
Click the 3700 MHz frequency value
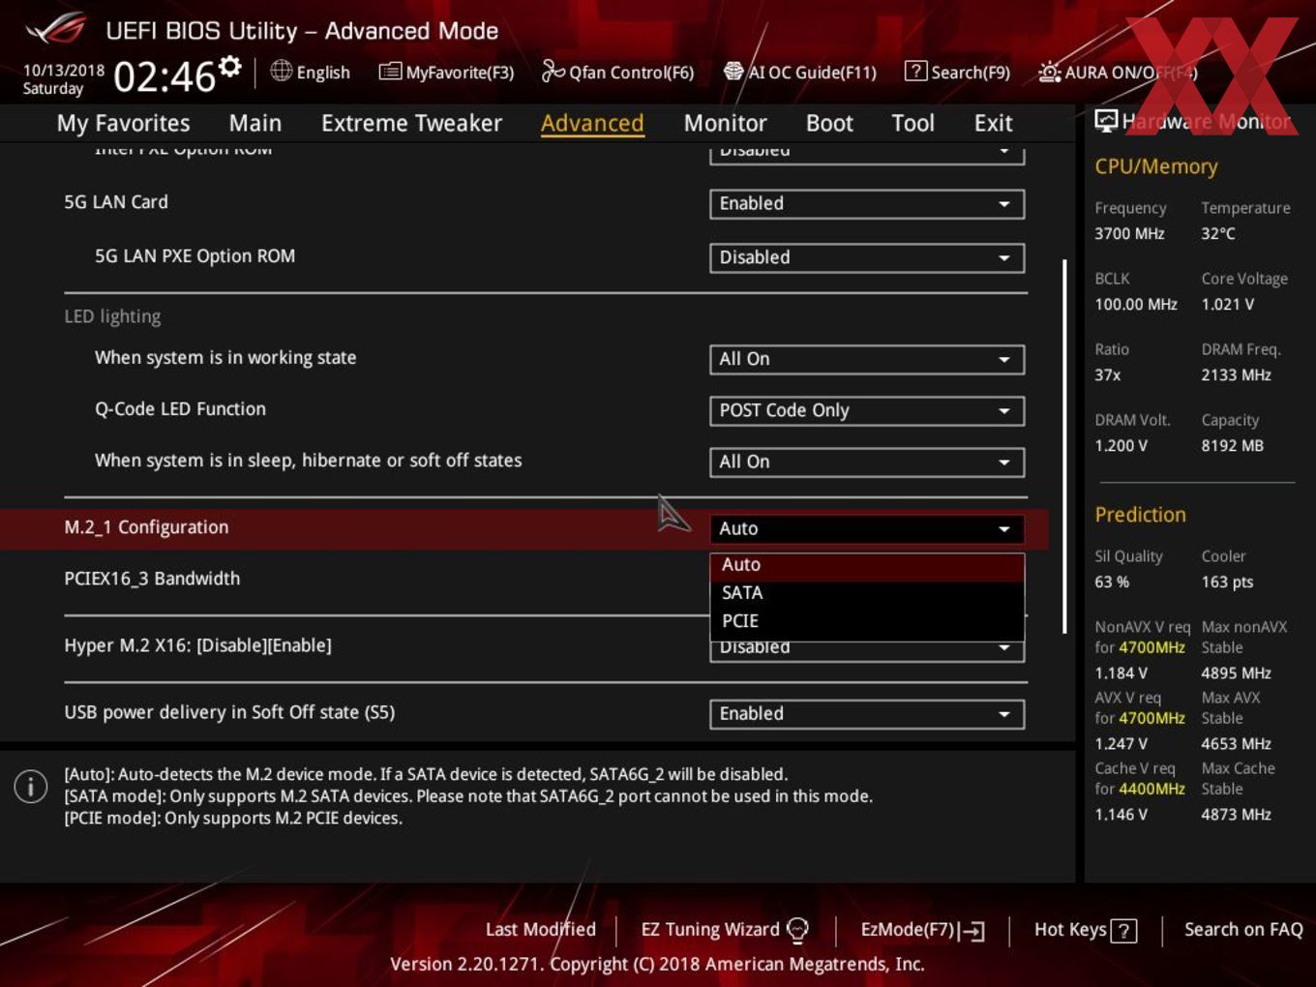[1129, 234]
